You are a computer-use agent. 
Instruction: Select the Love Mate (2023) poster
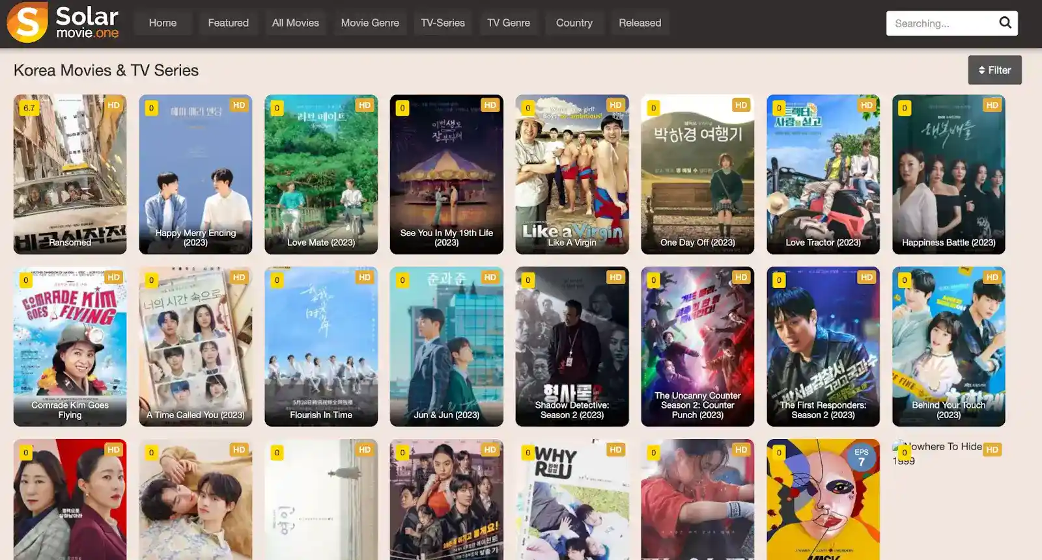321,174
